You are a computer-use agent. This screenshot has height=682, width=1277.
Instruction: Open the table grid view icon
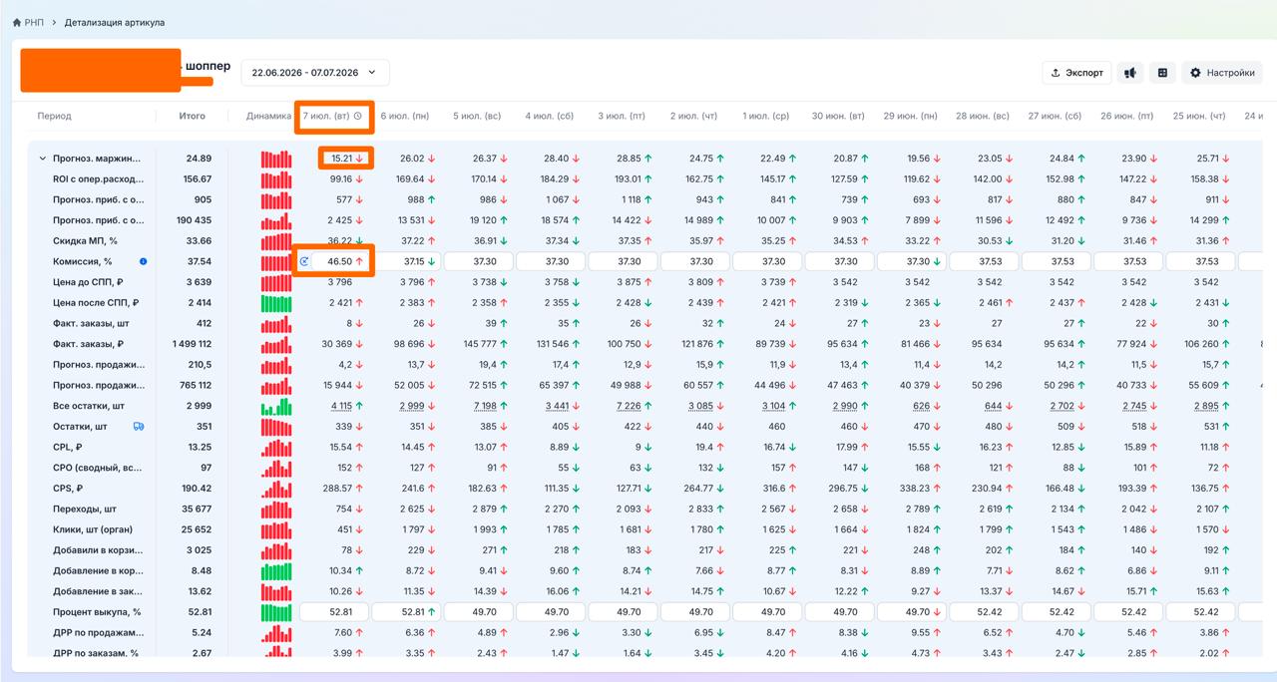(x=1162, y=73)
